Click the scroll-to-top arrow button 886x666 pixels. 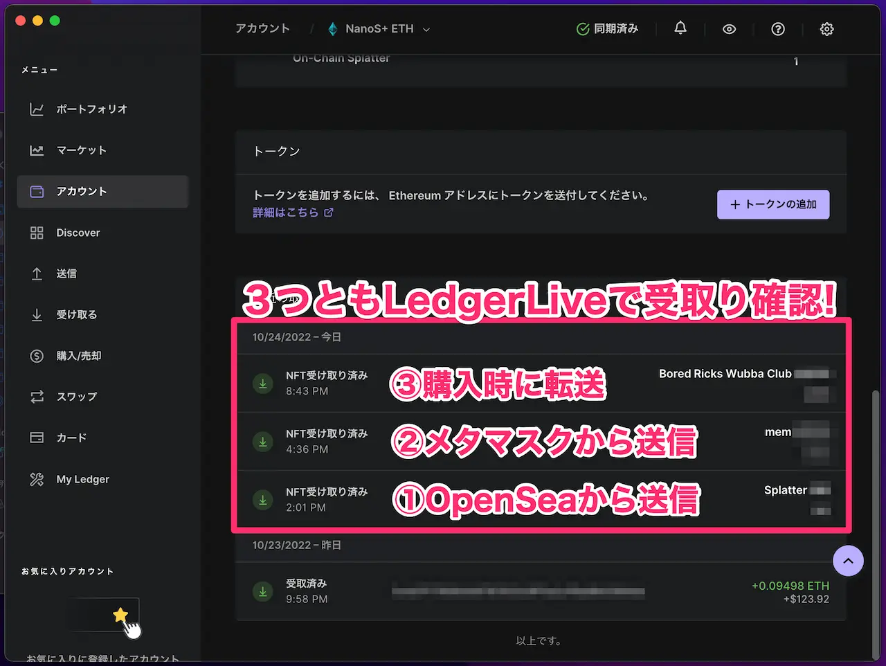click(x=848, y=561)
